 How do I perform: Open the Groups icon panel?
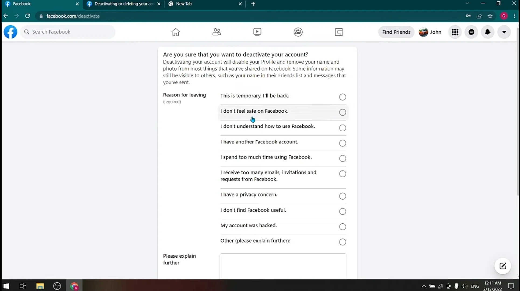298,32
